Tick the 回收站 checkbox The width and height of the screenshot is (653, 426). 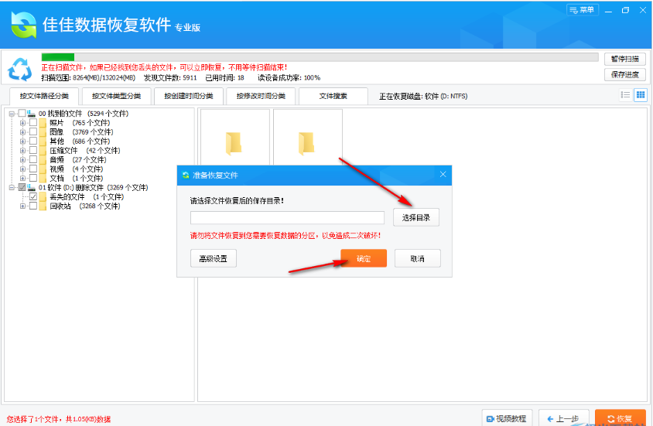tap(33, 206)
